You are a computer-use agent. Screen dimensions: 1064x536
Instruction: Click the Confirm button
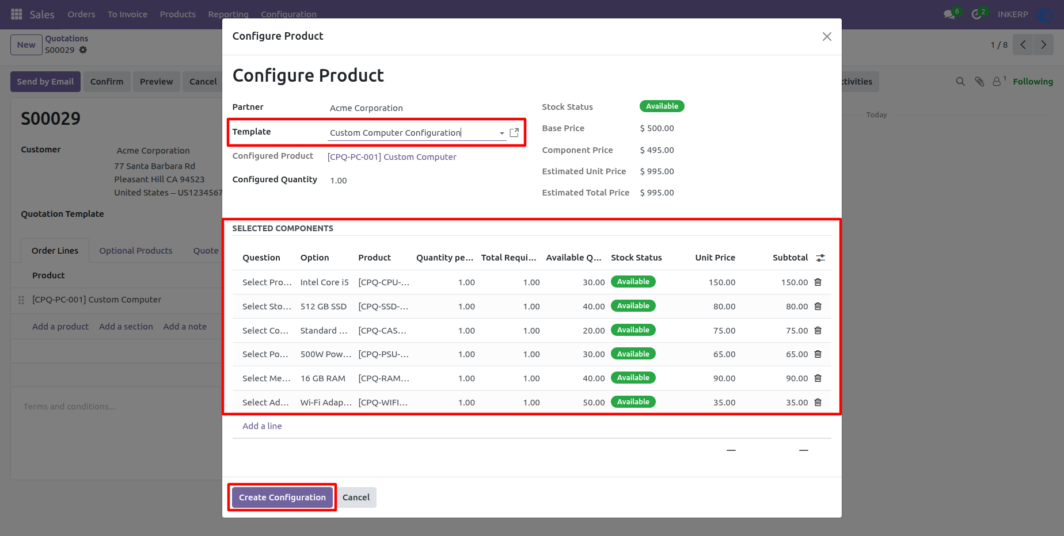[107, 82]
